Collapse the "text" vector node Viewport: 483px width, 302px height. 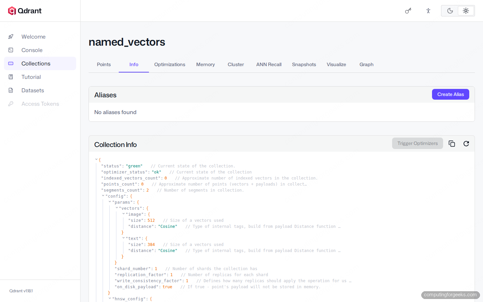point(123,238)
